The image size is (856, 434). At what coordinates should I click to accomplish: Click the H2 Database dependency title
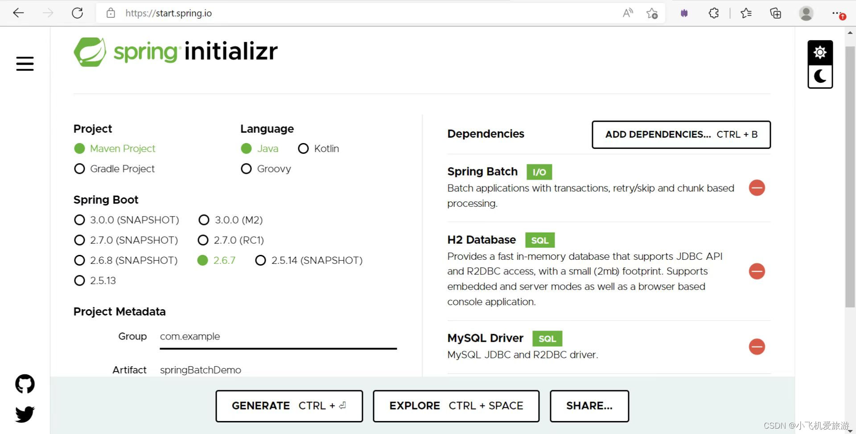click(x=481, y=240)
